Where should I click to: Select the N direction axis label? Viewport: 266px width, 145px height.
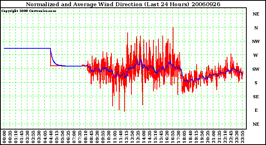click(x=256, y=28)
